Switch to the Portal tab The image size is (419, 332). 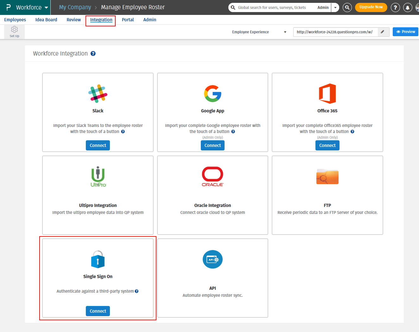(128, 20)
